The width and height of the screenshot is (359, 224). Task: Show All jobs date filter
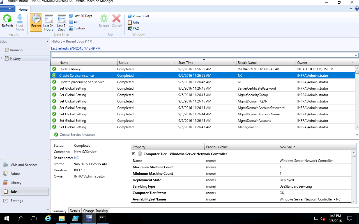[73, 22]
